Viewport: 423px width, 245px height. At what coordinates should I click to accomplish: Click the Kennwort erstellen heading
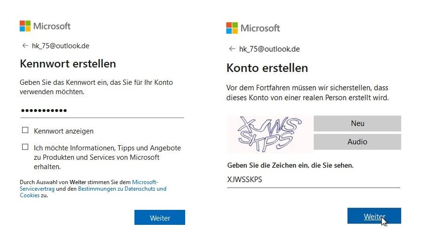(x=68, y=64)
